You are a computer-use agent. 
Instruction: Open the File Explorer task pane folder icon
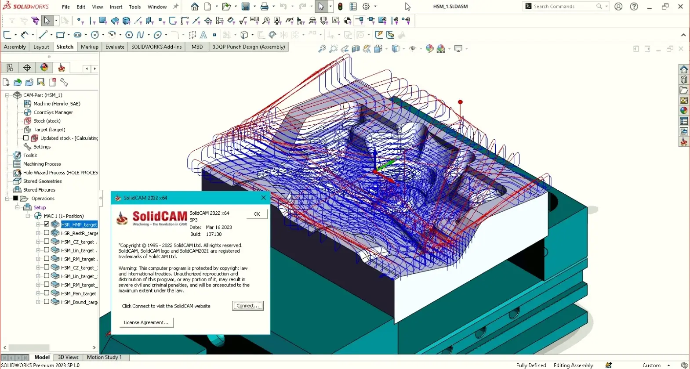tap(684, 90)
